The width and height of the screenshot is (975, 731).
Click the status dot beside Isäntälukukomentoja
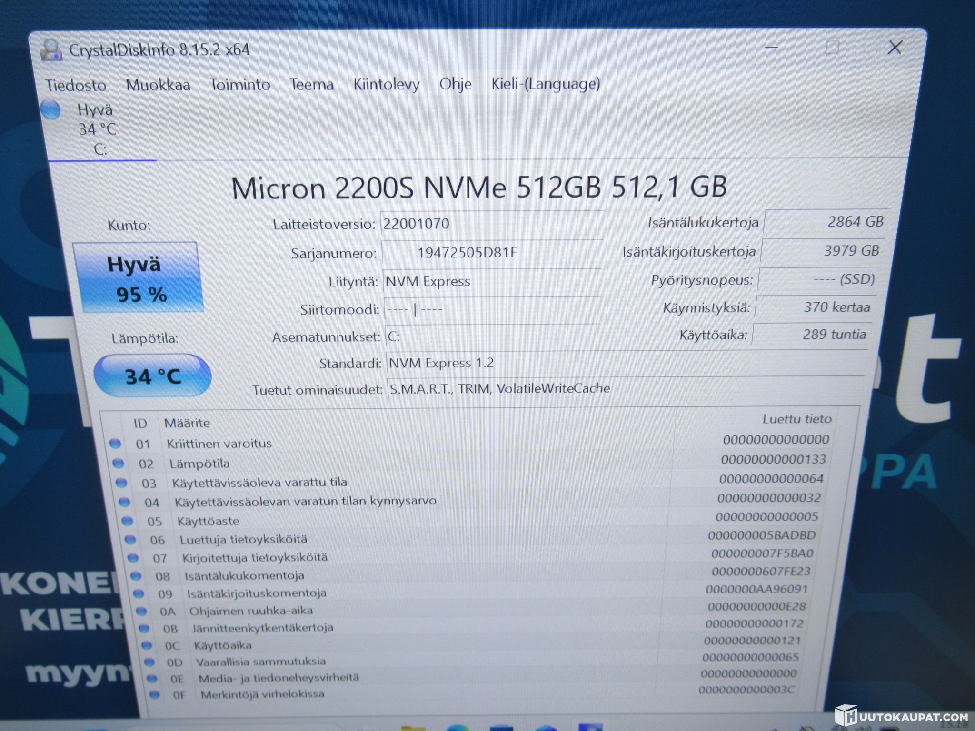(136, 576)
